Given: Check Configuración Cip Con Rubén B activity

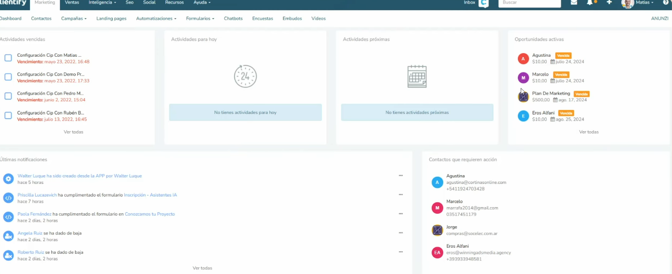Looking at the screenshot, I should [x=8, y=115].
